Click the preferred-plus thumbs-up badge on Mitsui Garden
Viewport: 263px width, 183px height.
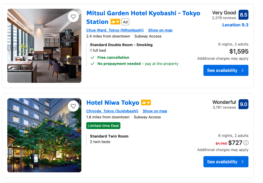115,22
